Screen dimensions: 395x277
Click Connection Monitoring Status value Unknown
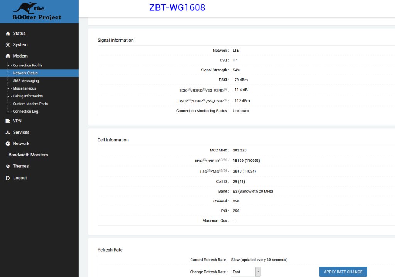point(241,111)
